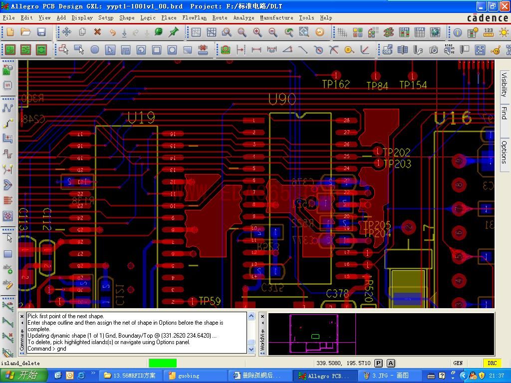Expand the Find side panel

click(504, 113)
